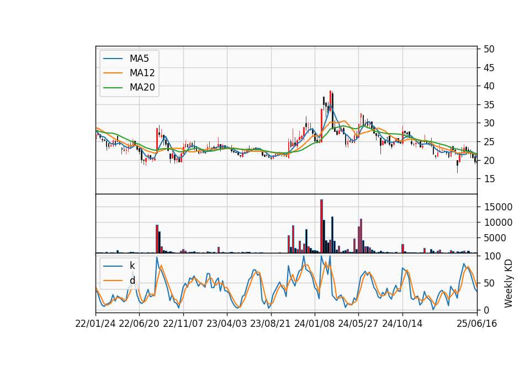Select the 22/01/24 date label
The width and height of the screenshot is (530, 381).
(96, 324)
